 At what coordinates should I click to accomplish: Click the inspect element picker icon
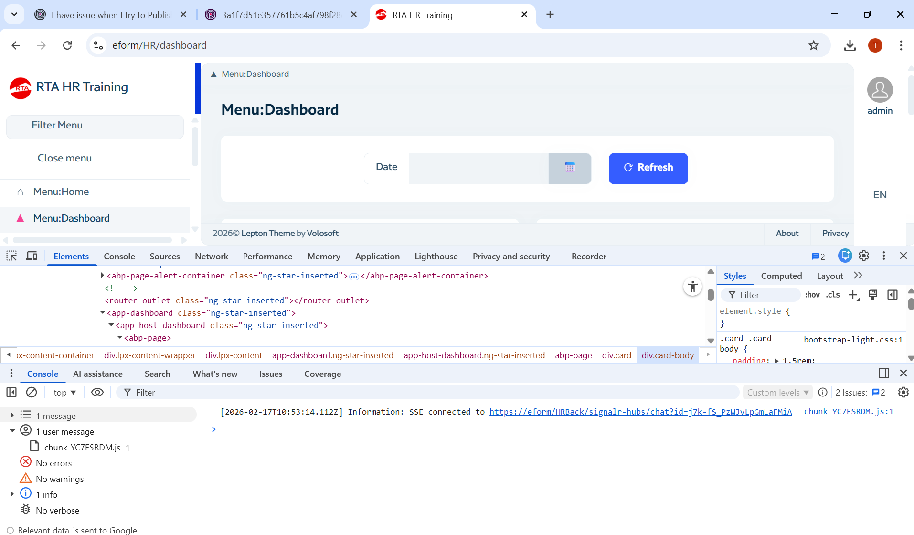click(11, 256)
